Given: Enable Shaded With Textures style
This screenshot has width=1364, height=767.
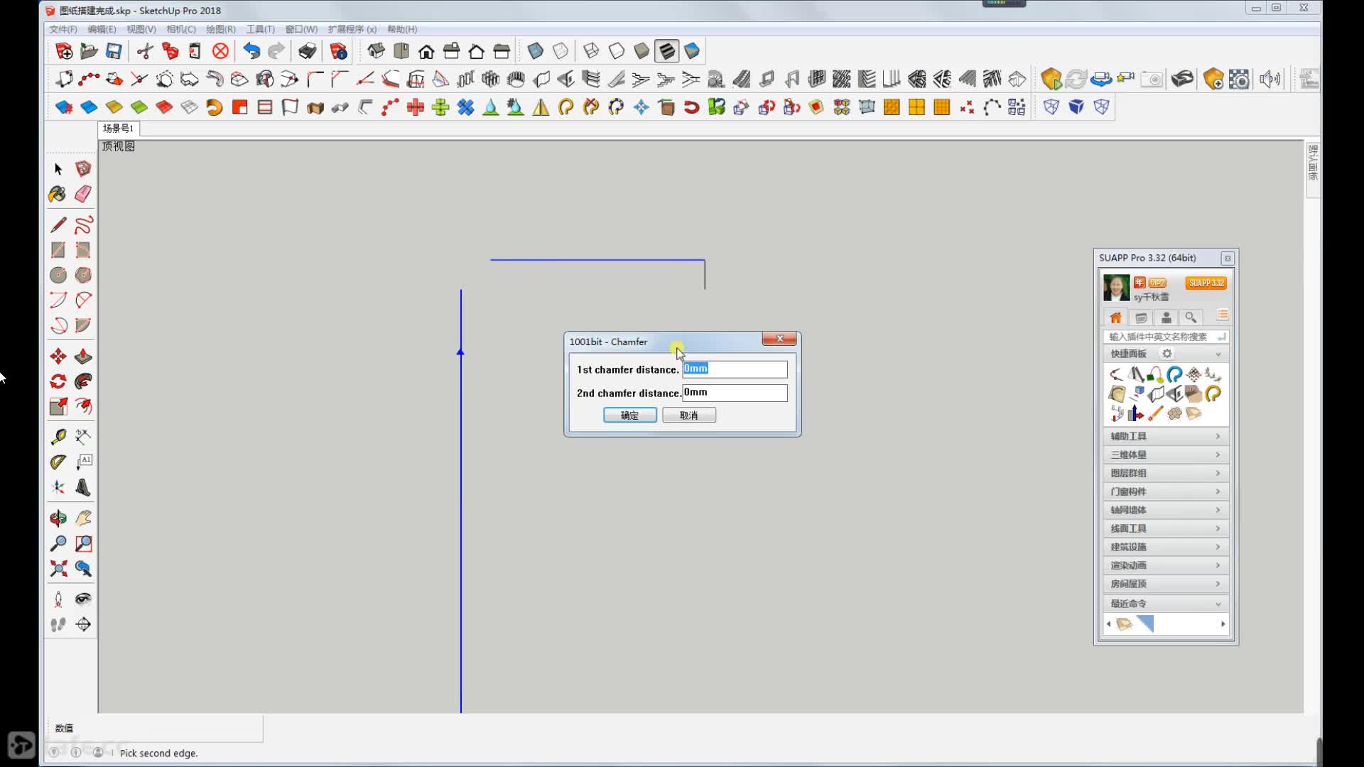Looking at the screenshot, I should [x=666, y=51].
